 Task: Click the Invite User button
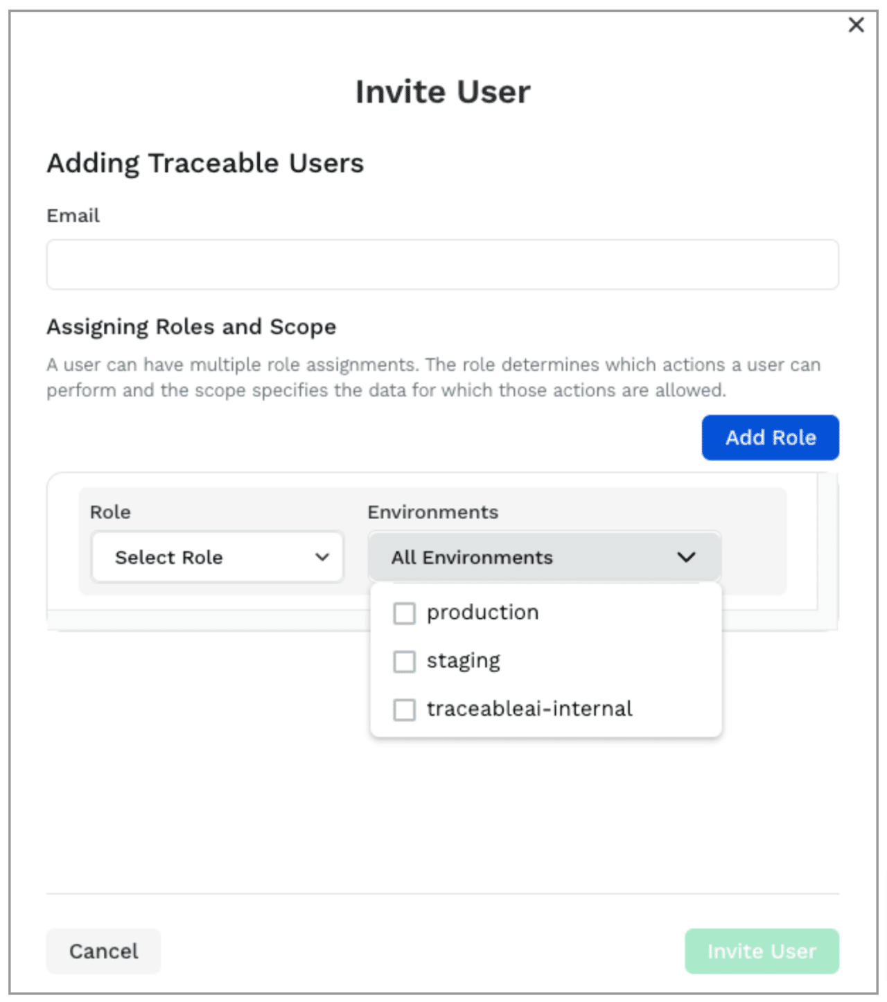coord(762,951)
